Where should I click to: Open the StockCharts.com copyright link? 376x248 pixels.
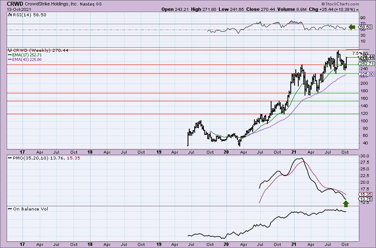click(340, 4)
